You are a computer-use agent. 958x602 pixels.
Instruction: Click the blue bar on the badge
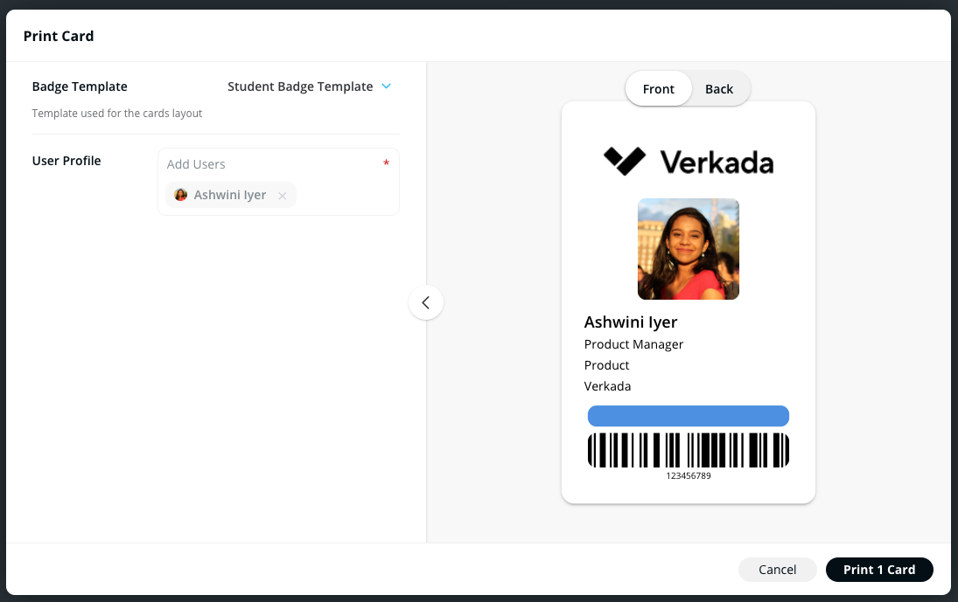(x=688, y=416)
